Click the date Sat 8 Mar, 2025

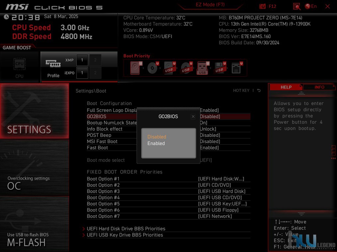(x=61, y=17)
